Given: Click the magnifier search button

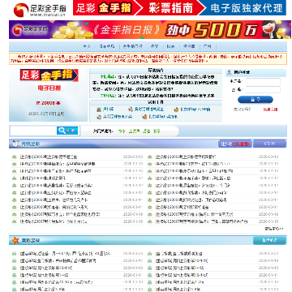Looking at the screenshot, I should coord(67,131).
